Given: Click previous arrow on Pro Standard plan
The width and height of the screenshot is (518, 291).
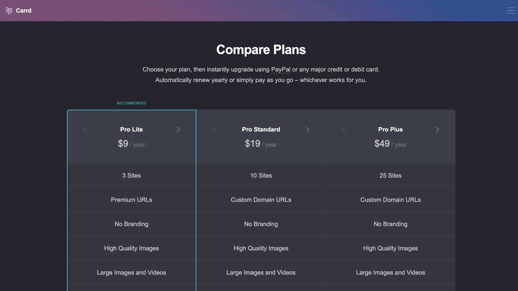Looking at the screenshot, I should 214,130.
